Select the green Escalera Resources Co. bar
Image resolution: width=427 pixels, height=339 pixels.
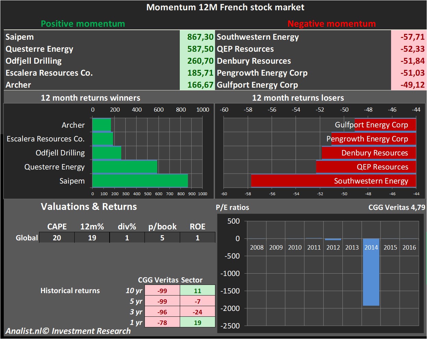[103, 139]
